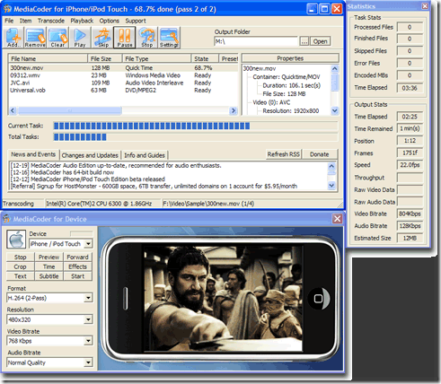
Task: Click the Properties panel header
Action: [x=290, y=58]
